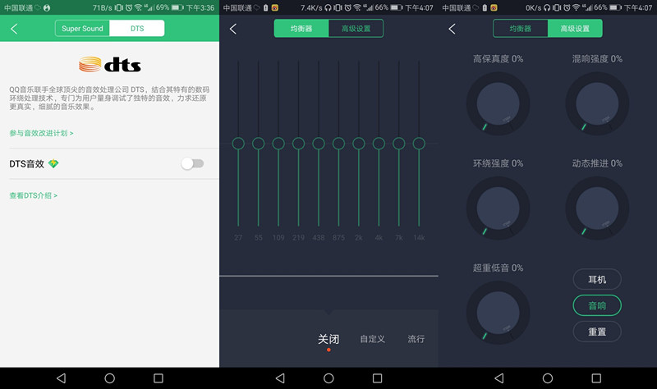Click the 55 Hz equalizer slider handle
This screenshot has width=657, height=389.
click(x=259, y=144)
